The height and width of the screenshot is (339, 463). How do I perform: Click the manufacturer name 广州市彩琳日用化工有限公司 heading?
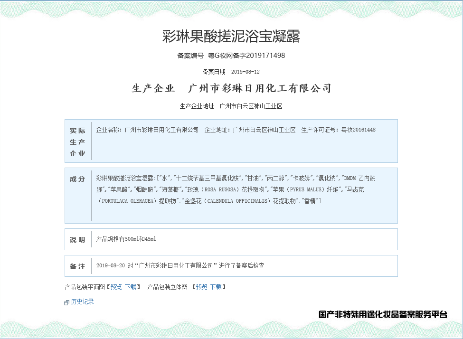[x=260, y=88]
